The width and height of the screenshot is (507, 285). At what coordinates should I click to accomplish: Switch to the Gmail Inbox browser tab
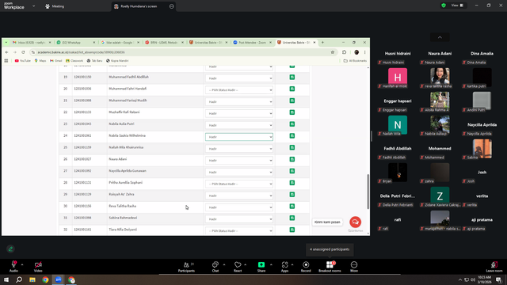pyautogui.click(x=32, y=42)
